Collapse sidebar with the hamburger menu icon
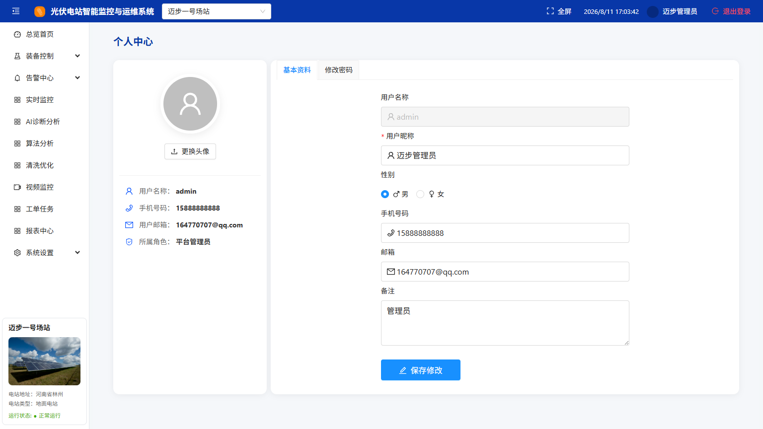Image resolution: width=763 pixels, height=429 pixels. click(16, 11)
